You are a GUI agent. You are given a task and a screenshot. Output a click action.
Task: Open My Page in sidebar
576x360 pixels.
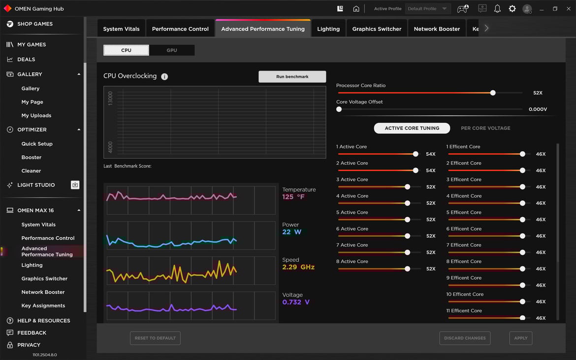(x=32, y=102)
